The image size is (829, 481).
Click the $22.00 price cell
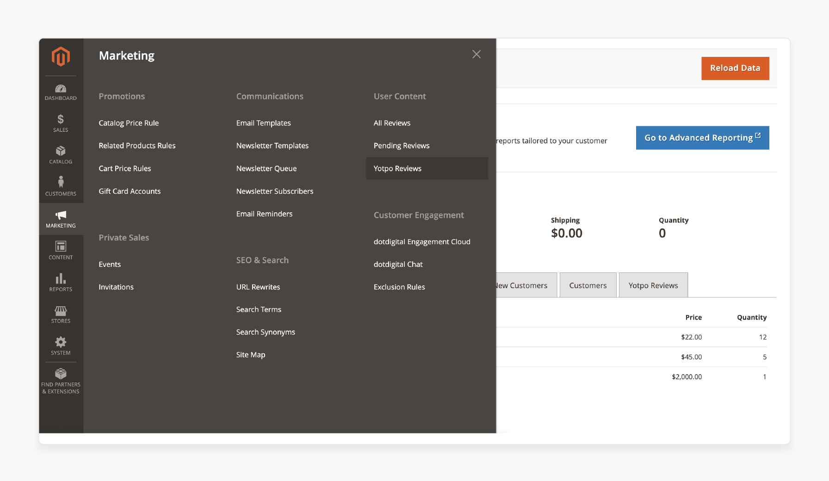[691, 337]
